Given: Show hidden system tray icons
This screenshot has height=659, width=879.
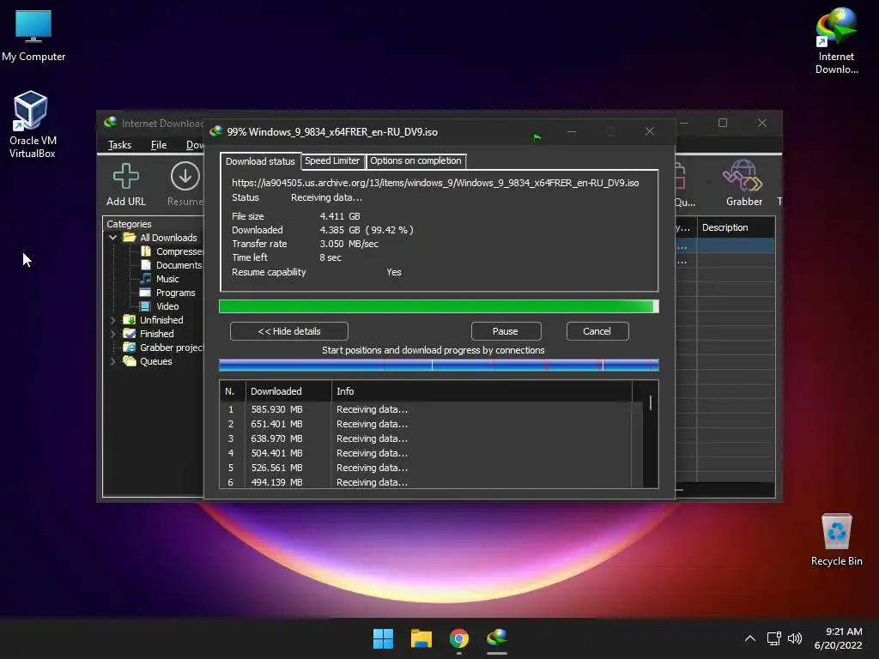Looking at the screenshot, I should [750, 638].
